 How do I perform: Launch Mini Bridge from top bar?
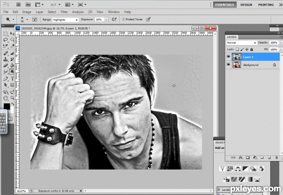[x=28, y=5]
